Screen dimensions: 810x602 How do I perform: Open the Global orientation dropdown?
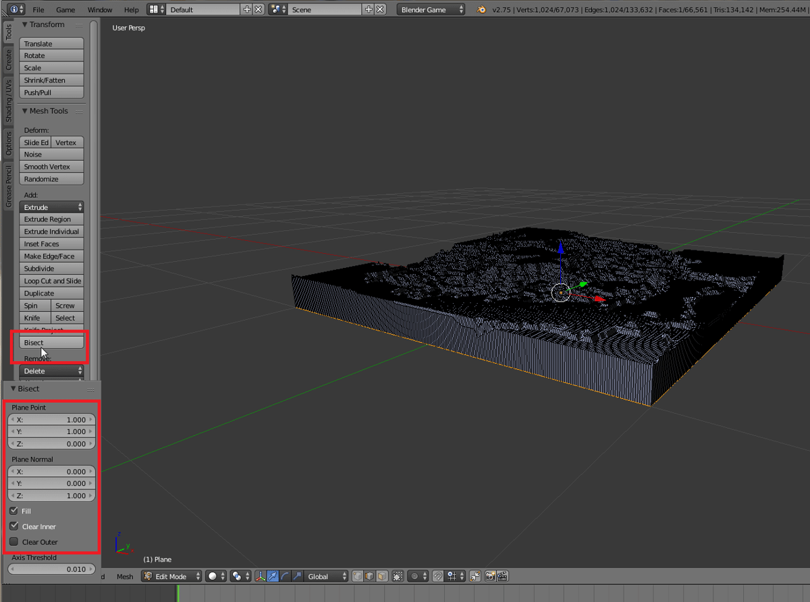(326, 576)
